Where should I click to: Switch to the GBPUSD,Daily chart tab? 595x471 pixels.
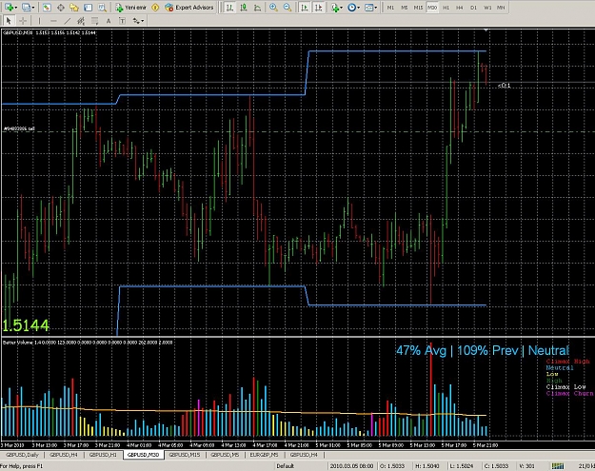coord(23,454)
